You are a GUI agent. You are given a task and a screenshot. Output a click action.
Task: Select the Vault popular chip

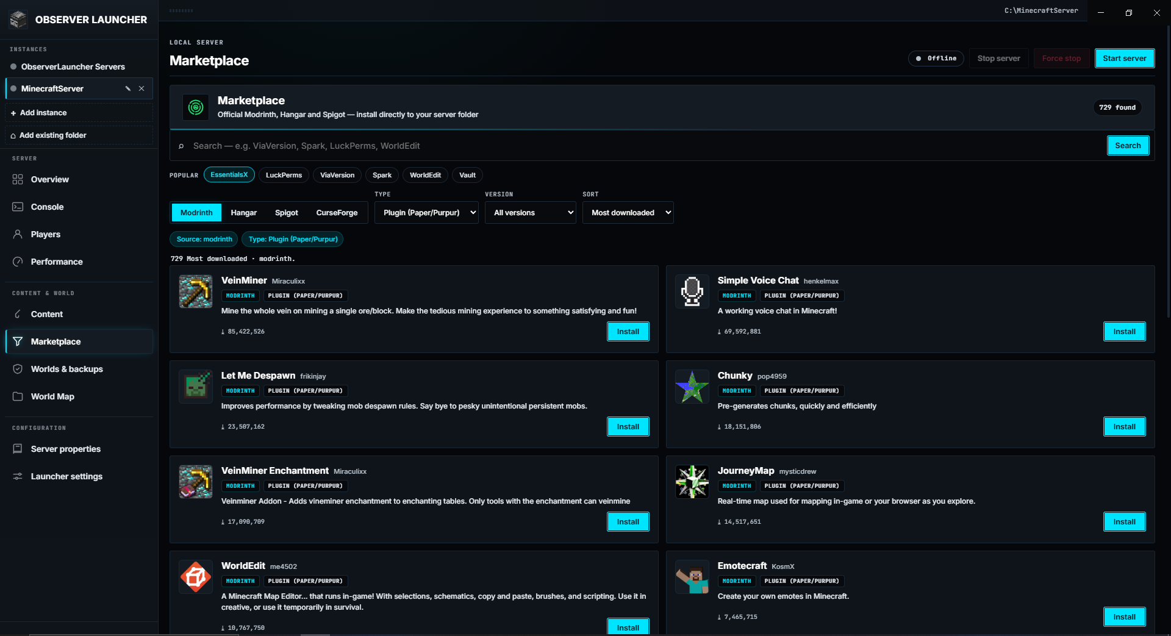468,175
